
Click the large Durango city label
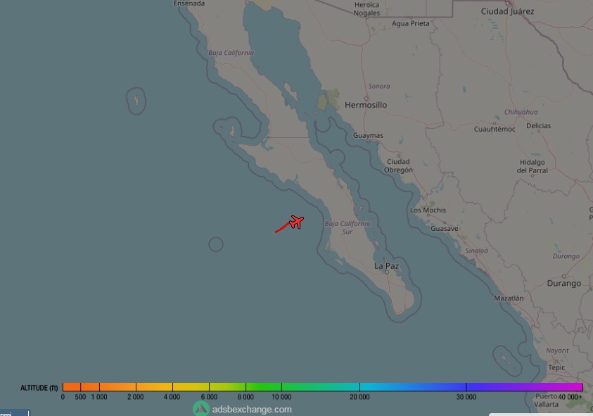click(x=564, y=283)
